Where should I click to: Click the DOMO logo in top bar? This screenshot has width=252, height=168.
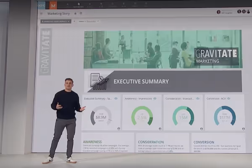pos(42,5)
